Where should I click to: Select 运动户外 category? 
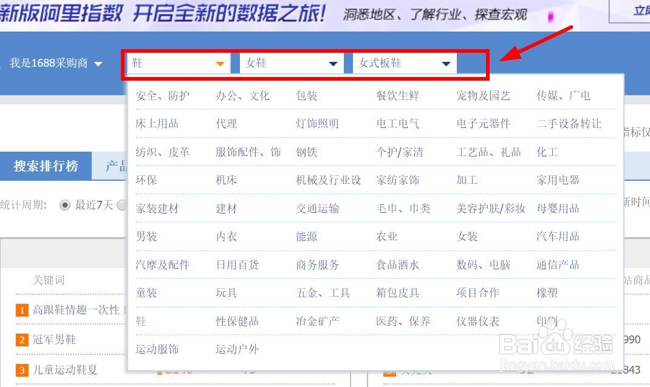coord(237,349)
